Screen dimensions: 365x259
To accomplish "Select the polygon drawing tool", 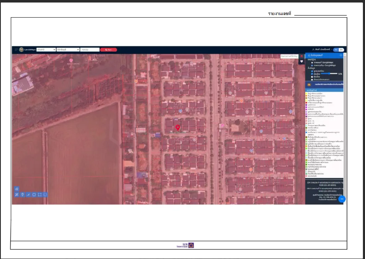I will point(34,194).
